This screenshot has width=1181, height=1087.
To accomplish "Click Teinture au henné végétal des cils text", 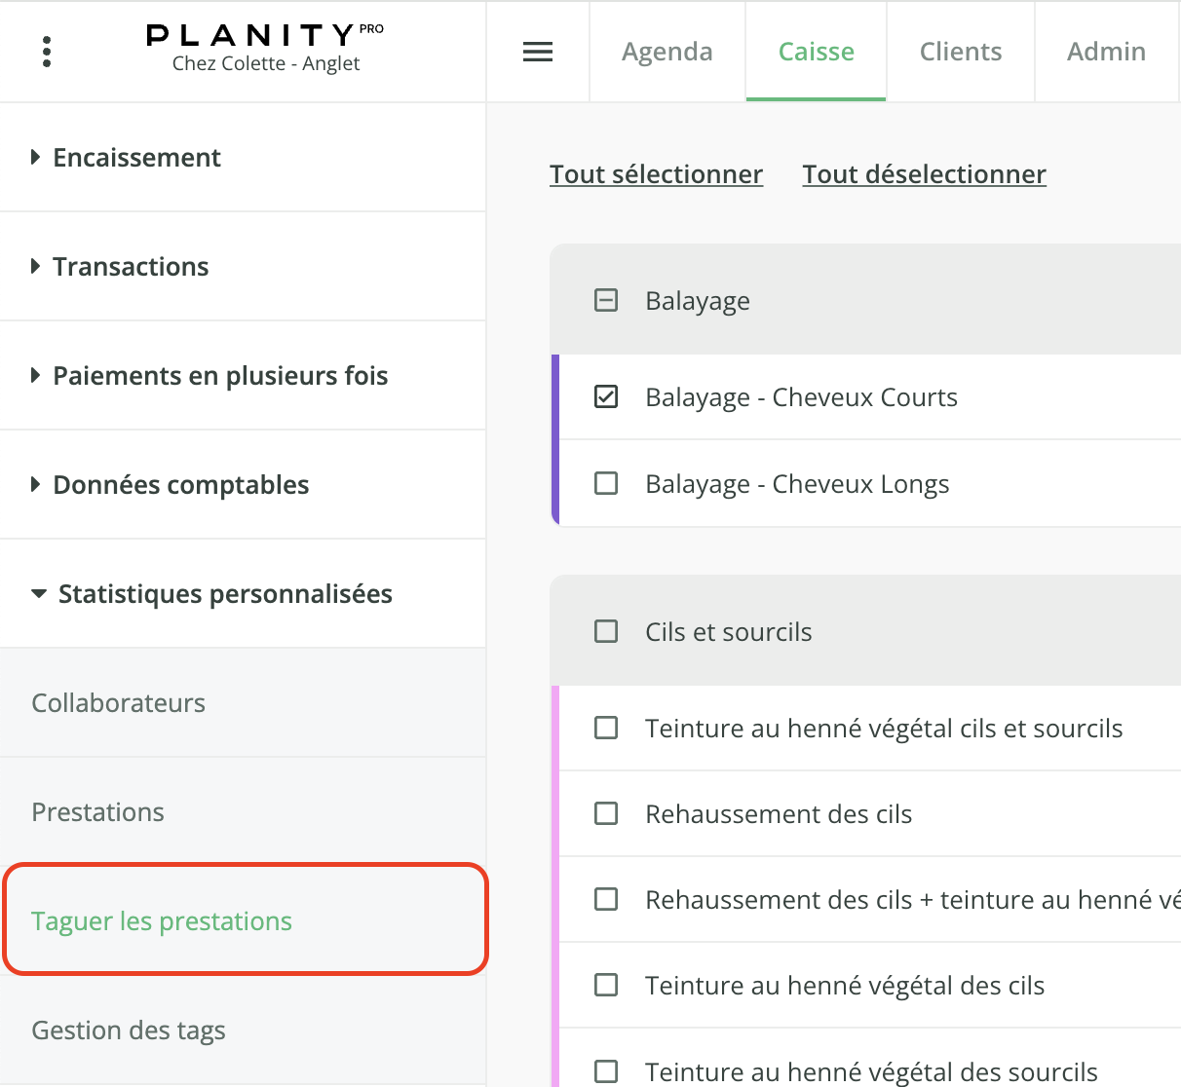I will [845, 986].
